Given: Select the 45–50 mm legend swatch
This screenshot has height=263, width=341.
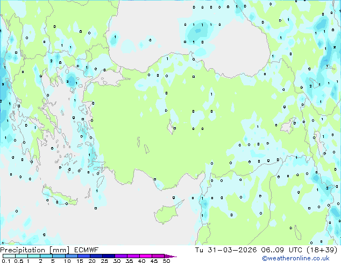Looking at the screenshot, I should coord(158,256).
